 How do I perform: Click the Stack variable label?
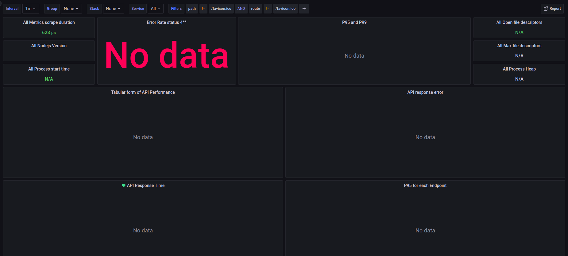94,9
